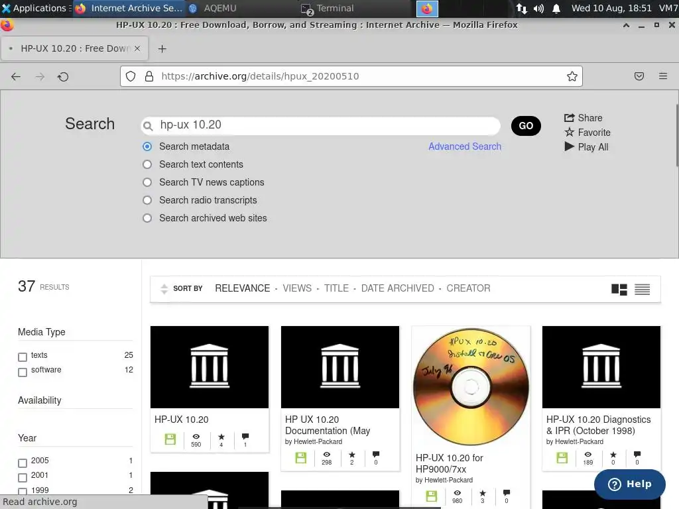Reload the page with the refresh icon

tap(63, 77)
